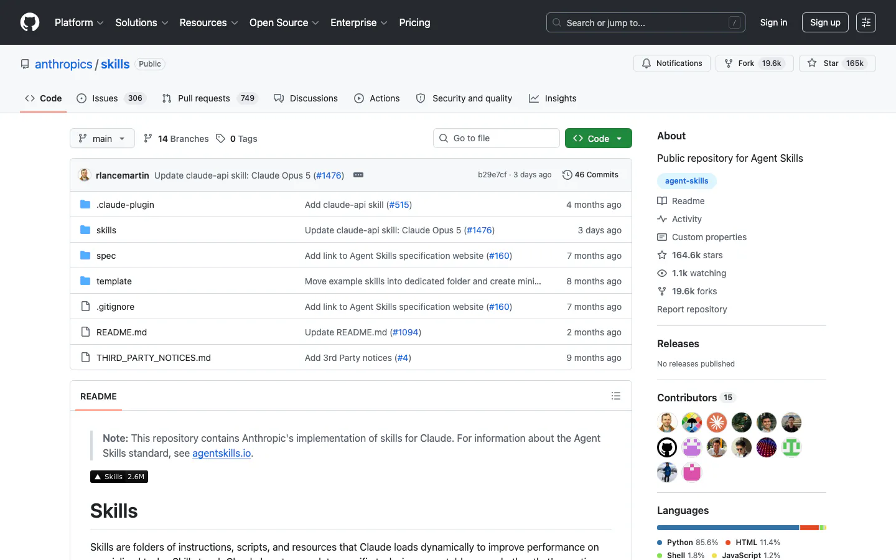
Task: Open the main branch selector dropdown
Action: (102, 138)
